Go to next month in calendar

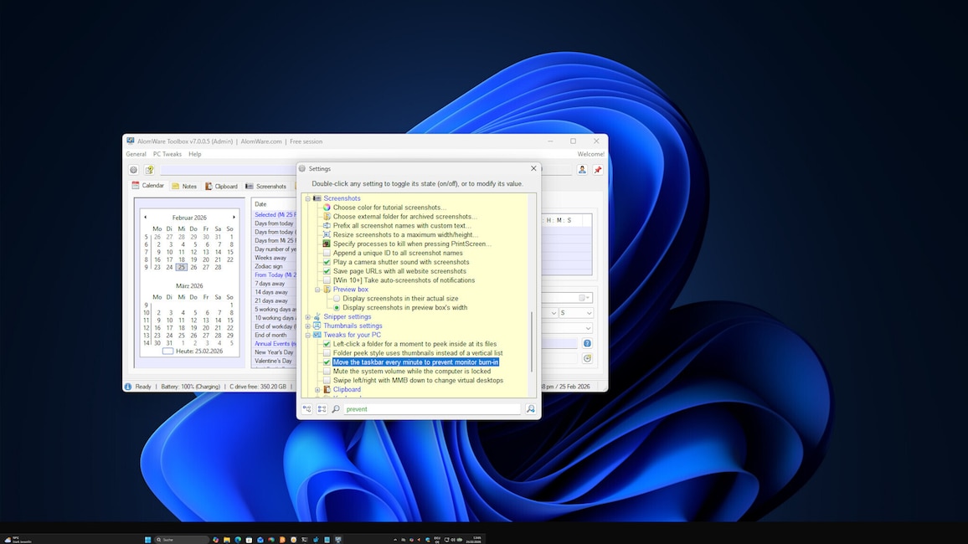pos(234,217)
